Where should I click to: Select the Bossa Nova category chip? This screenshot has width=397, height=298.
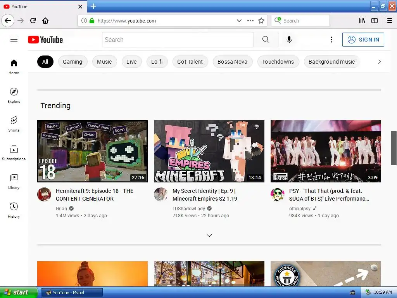(x=233, y=62)
